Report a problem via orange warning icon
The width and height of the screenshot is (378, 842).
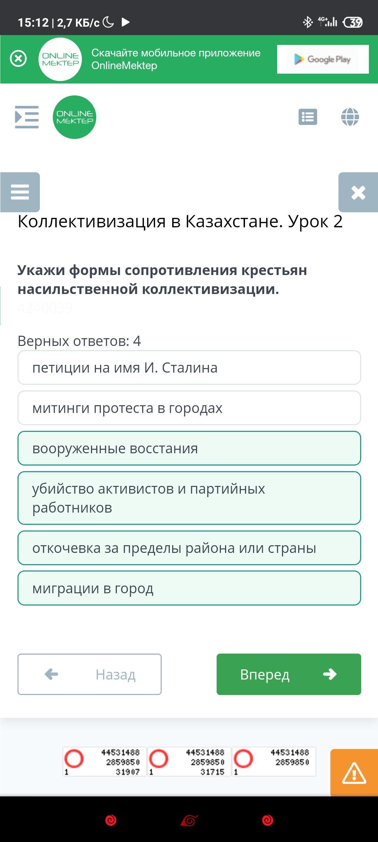[354, 773]
